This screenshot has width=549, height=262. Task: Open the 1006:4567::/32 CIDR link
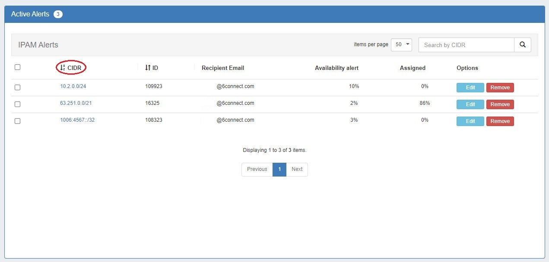pyautogui.click(x=77, y=120)
